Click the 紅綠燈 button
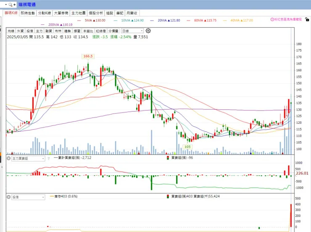The height and width of the screenshot is (232, 311). click(101, 31)
